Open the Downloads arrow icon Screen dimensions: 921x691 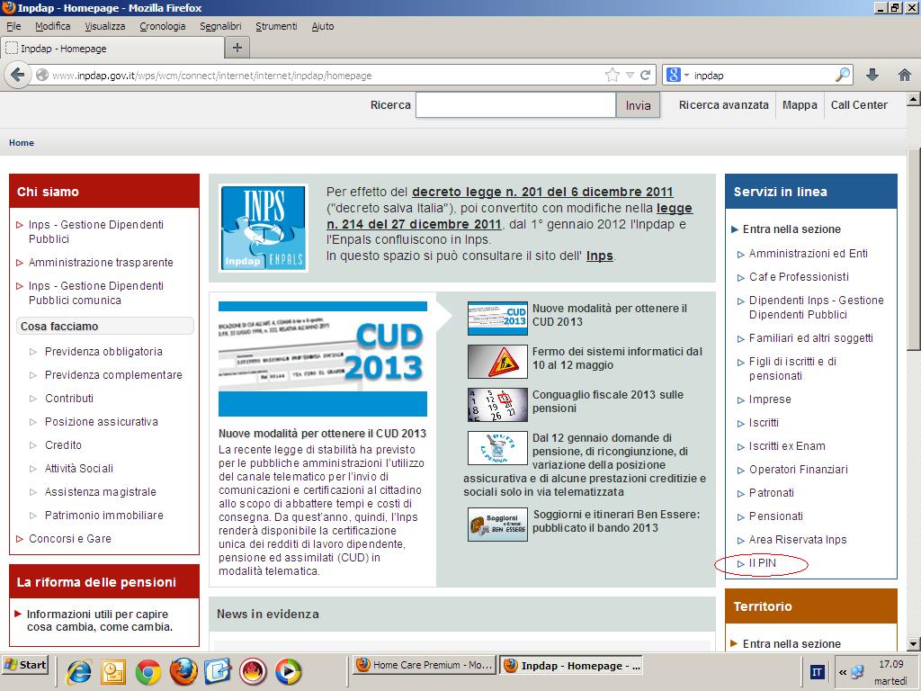(x=872, y=75)
